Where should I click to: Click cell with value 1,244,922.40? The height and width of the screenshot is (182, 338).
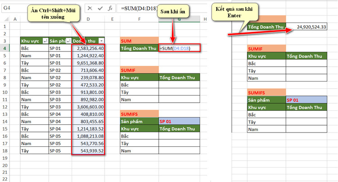tap(88, 55)
